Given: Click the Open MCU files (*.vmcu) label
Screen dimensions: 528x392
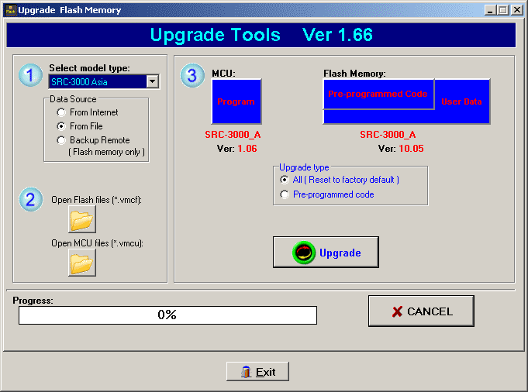Looking at the screenshot, I should (98, 243).
